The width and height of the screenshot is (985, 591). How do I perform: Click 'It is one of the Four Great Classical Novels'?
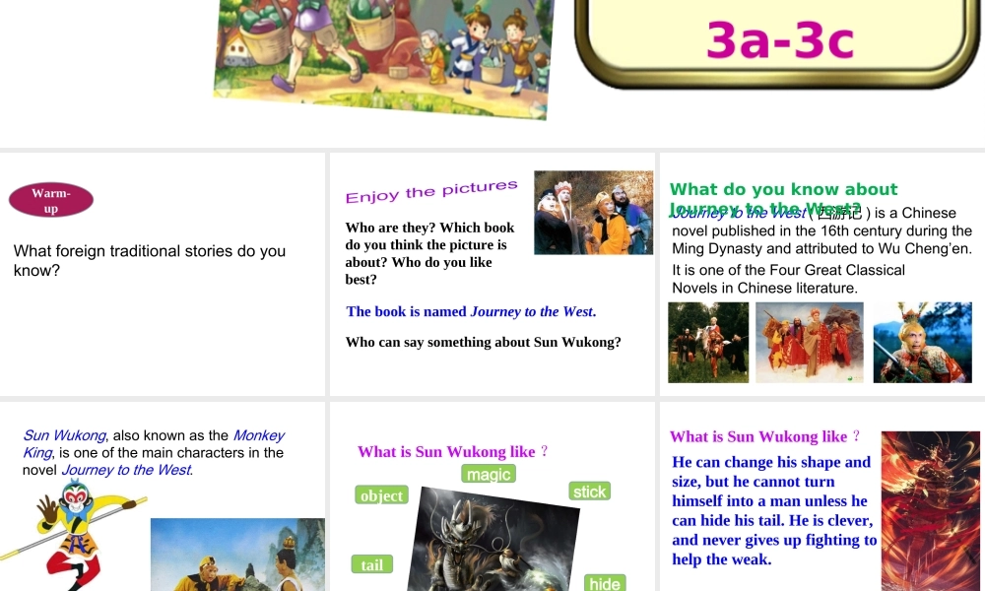point(788,279)
